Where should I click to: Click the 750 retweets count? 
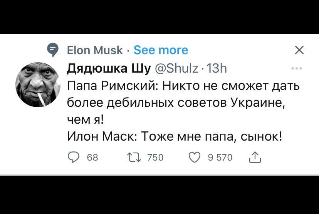156,157
